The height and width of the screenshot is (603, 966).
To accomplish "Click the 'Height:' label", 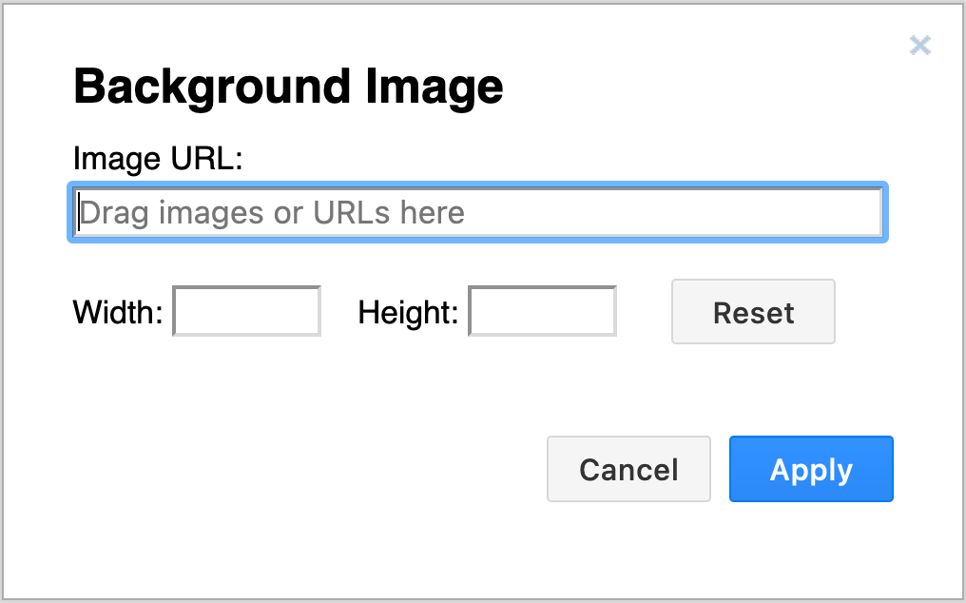I will tap(407, 312).
